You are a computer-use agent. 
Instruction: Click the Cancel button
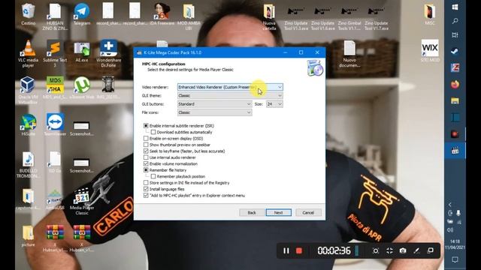click(x=308, y=212)
